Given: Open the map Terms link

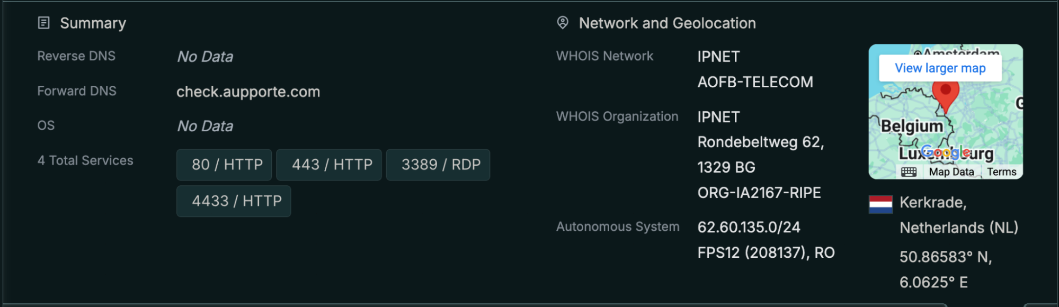Looking at the screenshot, I should [x=1001, y=171].
